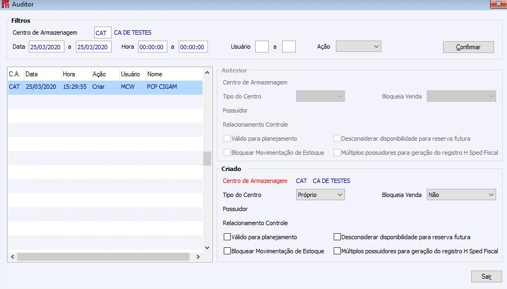Image resolution: width=507 pixels, height=289 pixels.
Task: Click the Sair button
Action: coord(486,277)
